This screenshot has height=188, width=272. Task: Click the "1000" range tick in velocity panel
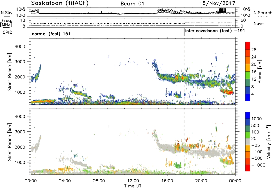tap(20, 162)
